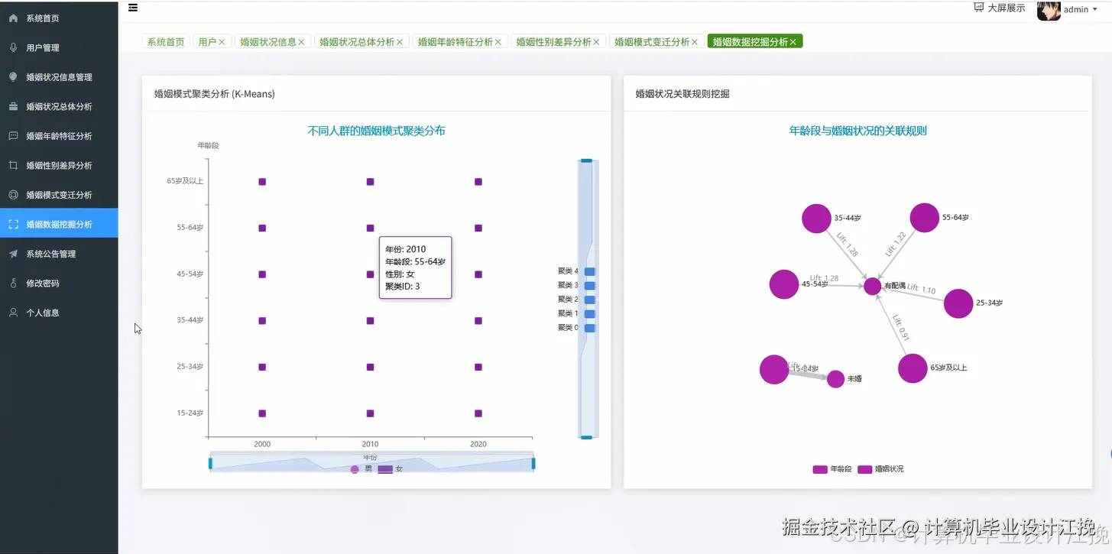
Task: Click chart title 不同人群的婚姻模式聚类分布
Action: (x=376, y=131)
